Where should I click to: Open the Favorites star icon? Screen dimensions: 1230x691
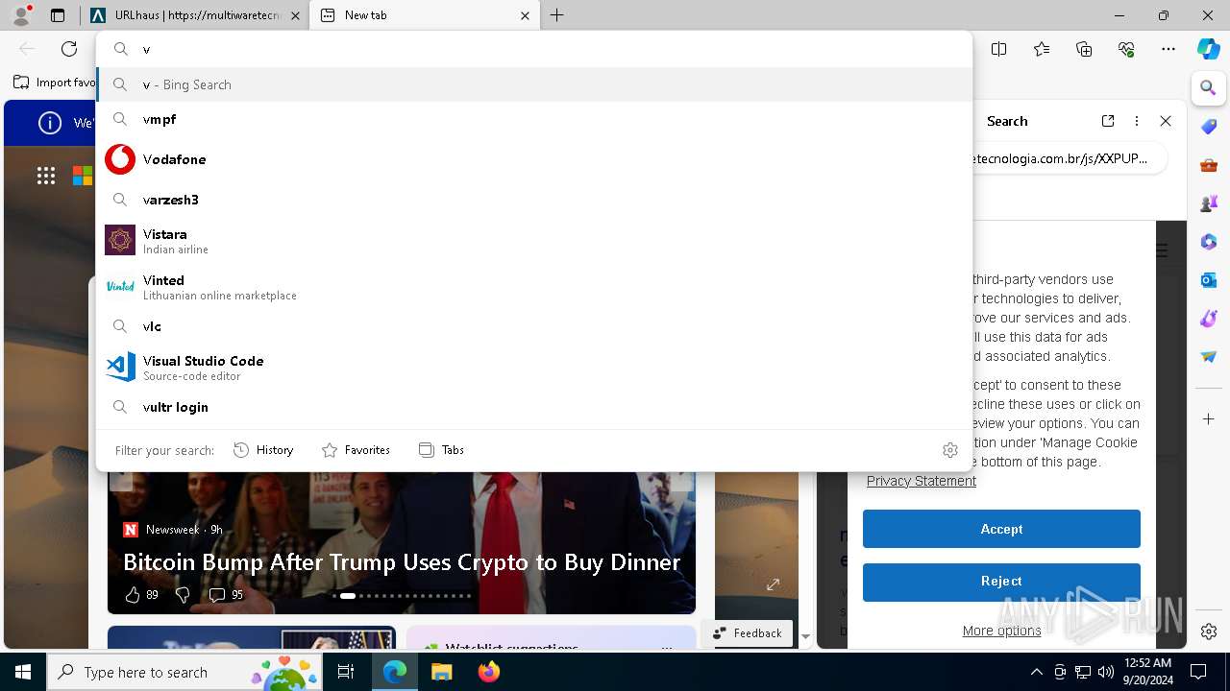click(x=1042, y=49)
